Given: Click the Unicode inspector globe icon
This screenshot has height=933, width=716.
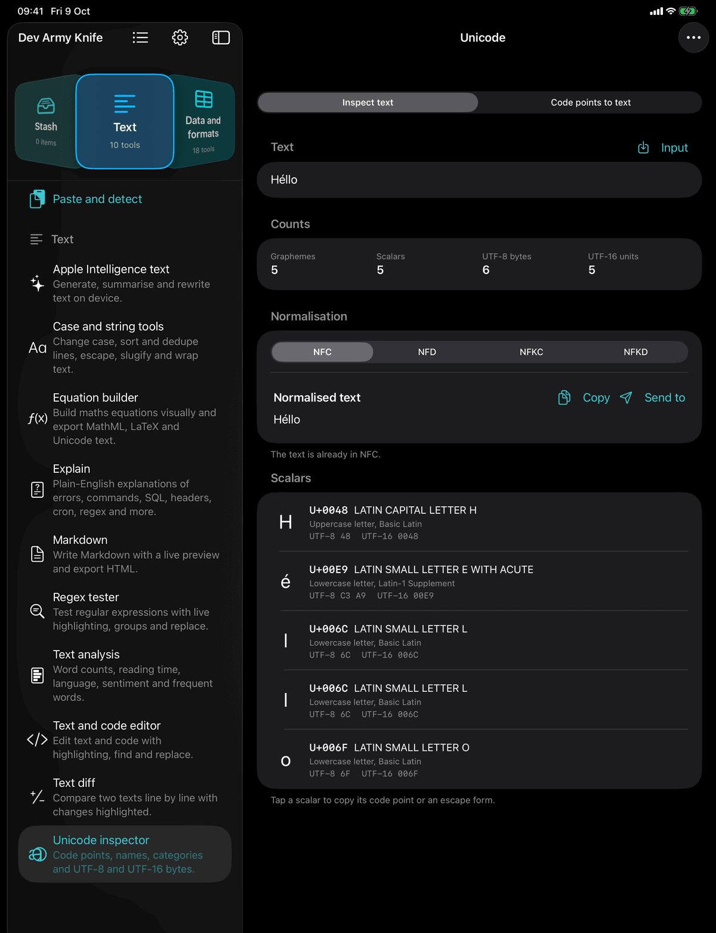Looking at the screenshot, I should 38,854.
